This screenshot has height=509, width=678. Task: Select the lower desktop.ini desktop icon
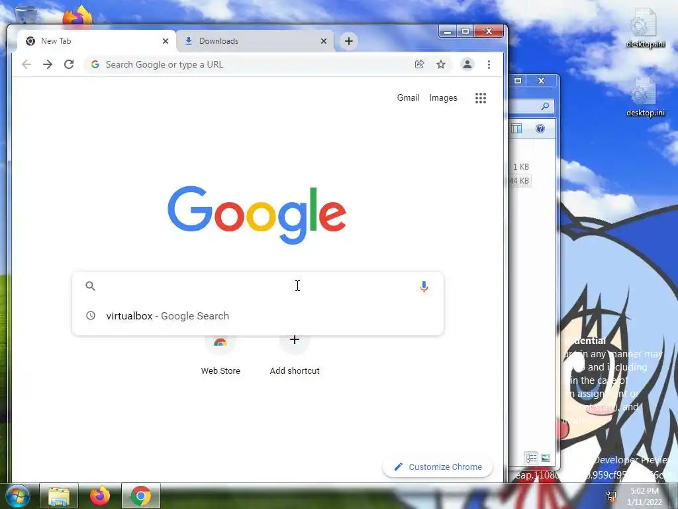click(x=645, y=97)
